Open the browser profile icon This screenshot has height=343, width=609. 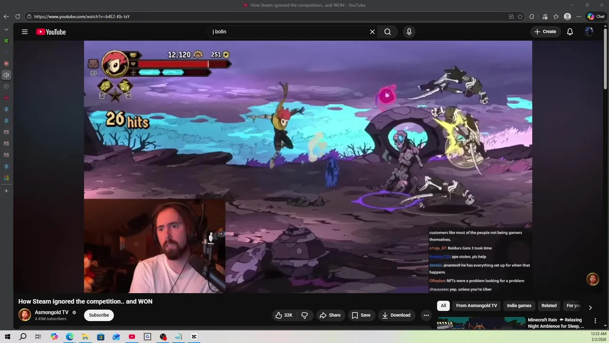point(567,17)
